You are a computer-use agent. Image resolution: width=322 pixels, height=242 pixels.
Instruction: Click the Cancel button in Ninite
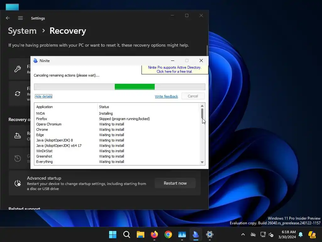[x=193, y=96]
